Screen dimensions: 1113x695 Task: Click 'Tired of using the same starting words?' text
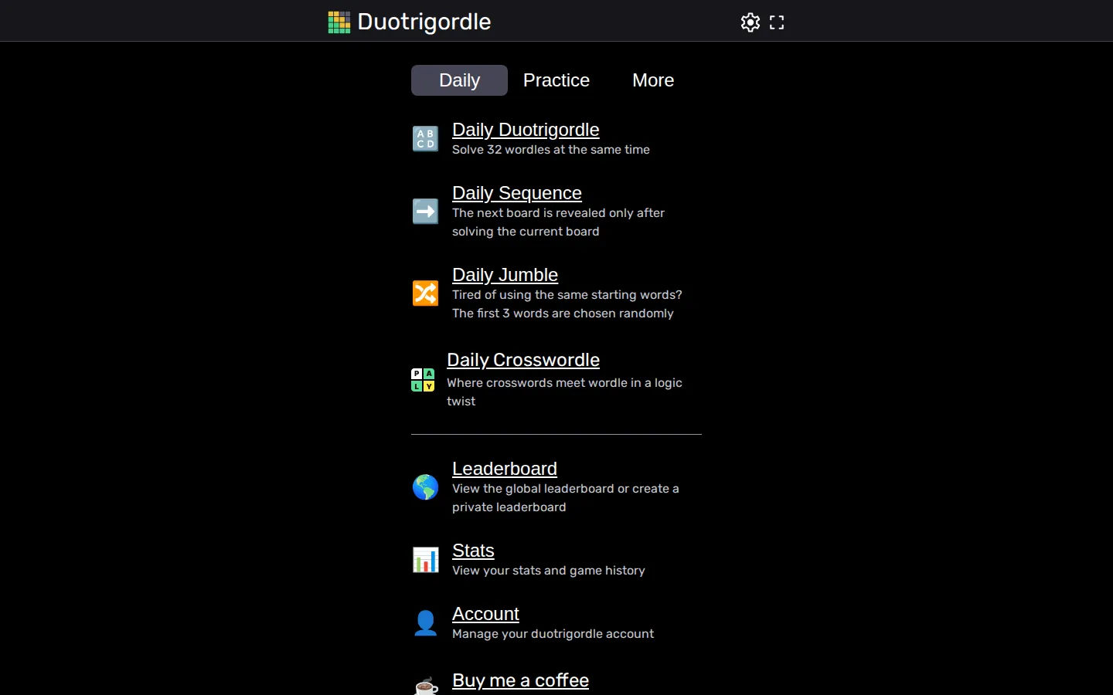pos(567,295)
